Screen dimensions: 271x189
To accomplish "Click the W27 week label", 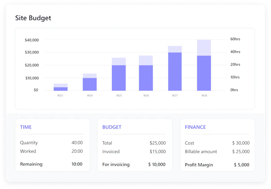I will [x=175, y=96].
